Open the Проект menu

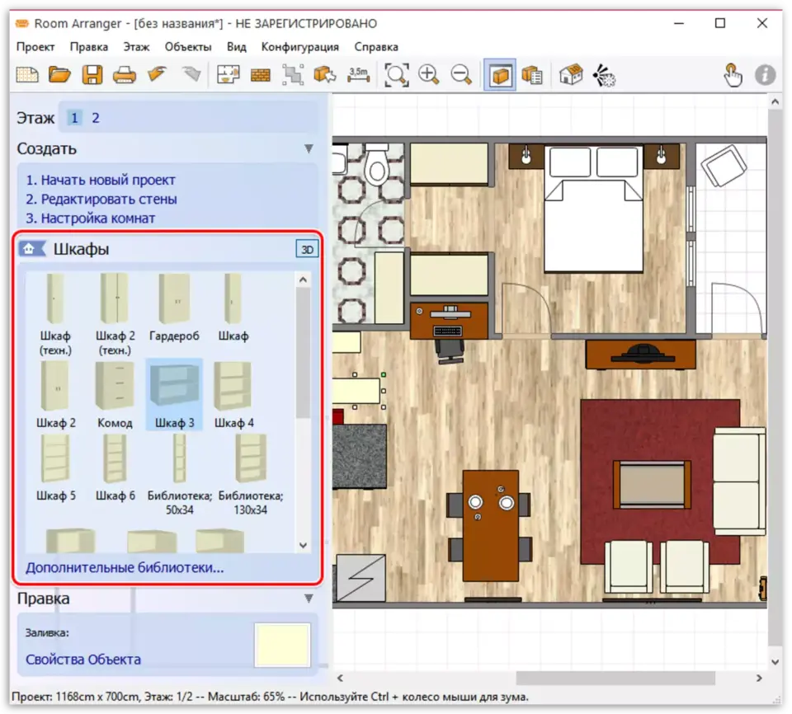tap(35, 47)
